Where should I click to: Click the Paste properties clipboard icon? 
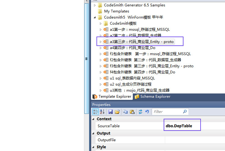click(x=132, y=112)
